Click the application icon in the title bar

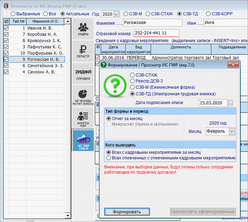tap(6, 6)
